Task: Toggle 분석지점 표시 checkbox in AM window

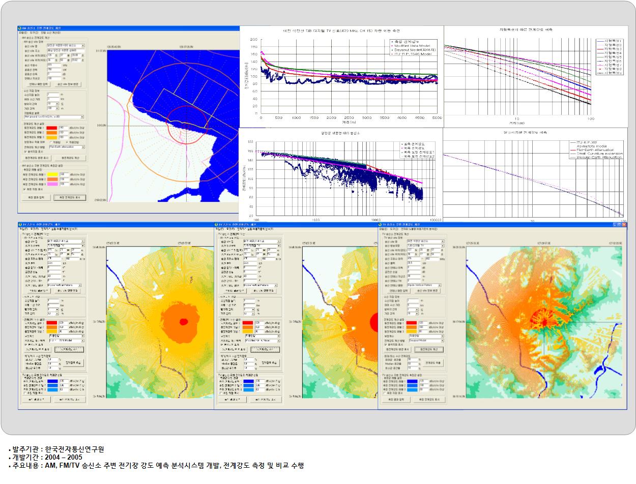Action: [x=25, y=152]
